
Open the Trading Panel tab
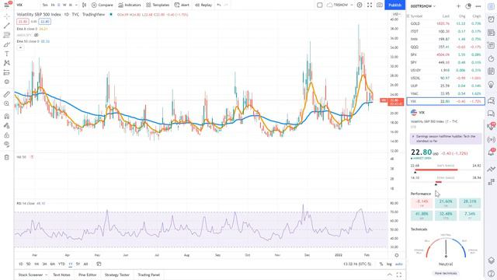pyautogui.click(x=148, y=275)
